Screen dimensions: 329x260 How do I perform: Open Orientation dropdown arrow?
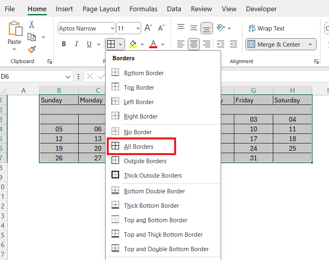229,28
